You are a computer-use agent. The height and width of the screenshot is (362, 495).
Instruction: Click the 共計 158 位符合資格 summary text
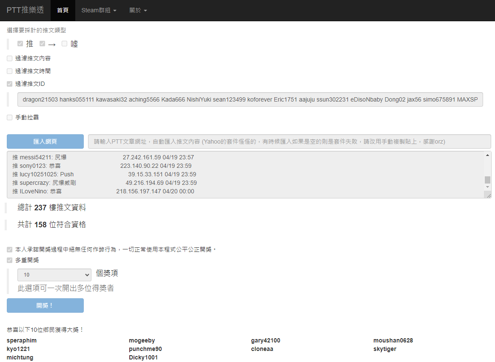[x=51, y=224]
